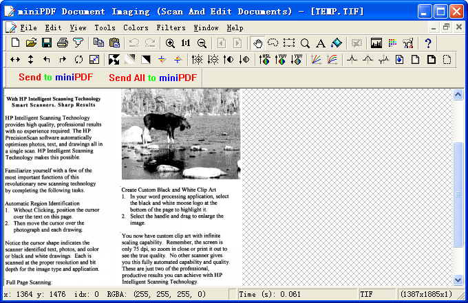Open an image file with the folder icon

coord(31,43)
